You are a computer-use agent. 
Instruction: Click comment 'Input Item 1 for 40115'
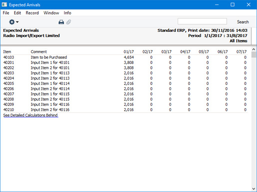(x=50, y=94)
